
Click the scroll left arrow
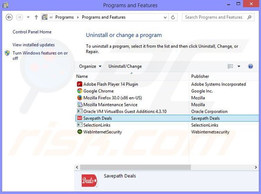[77, 167]
